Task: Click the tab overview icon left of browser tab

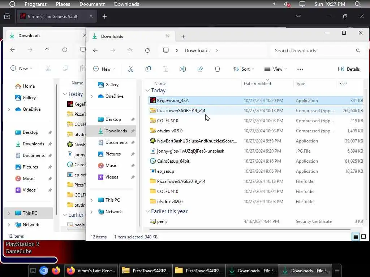Action: (7, 17)
